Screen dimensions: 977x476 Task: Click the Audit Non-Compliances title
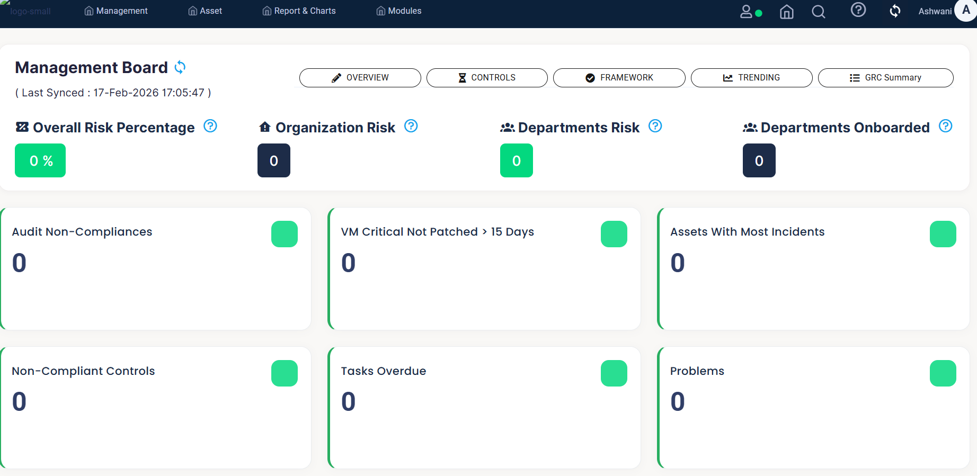pos(82,232)
